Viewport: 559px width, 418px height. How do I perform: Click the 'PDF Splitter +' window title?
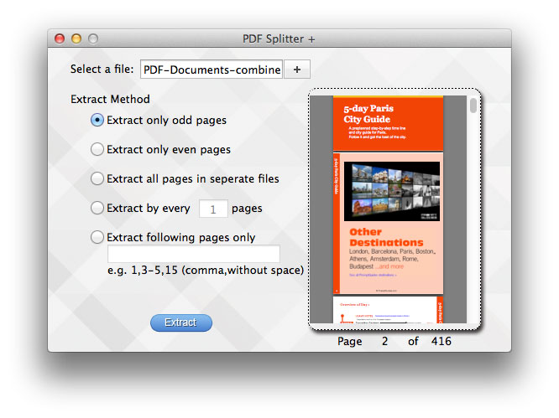coord(279,39)
